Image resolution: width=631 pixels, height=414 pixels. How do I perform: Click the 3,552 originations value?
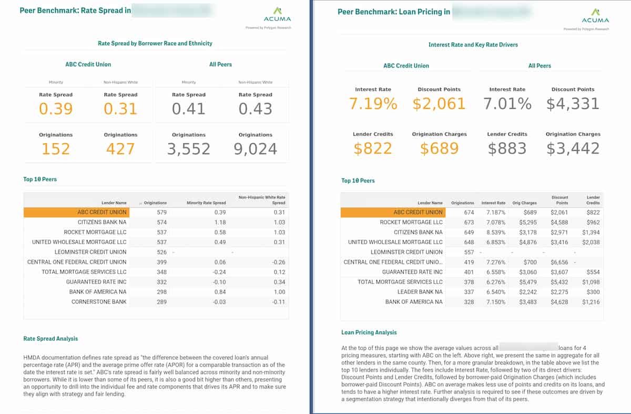pyautogui.click(x=189, y=149)
